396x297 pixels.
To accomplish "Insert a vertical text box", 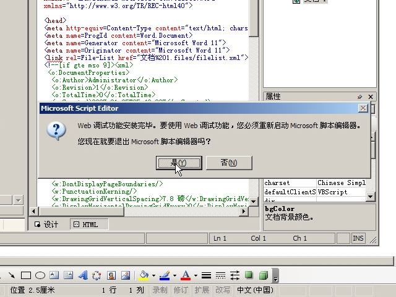I will click(69, 275).
